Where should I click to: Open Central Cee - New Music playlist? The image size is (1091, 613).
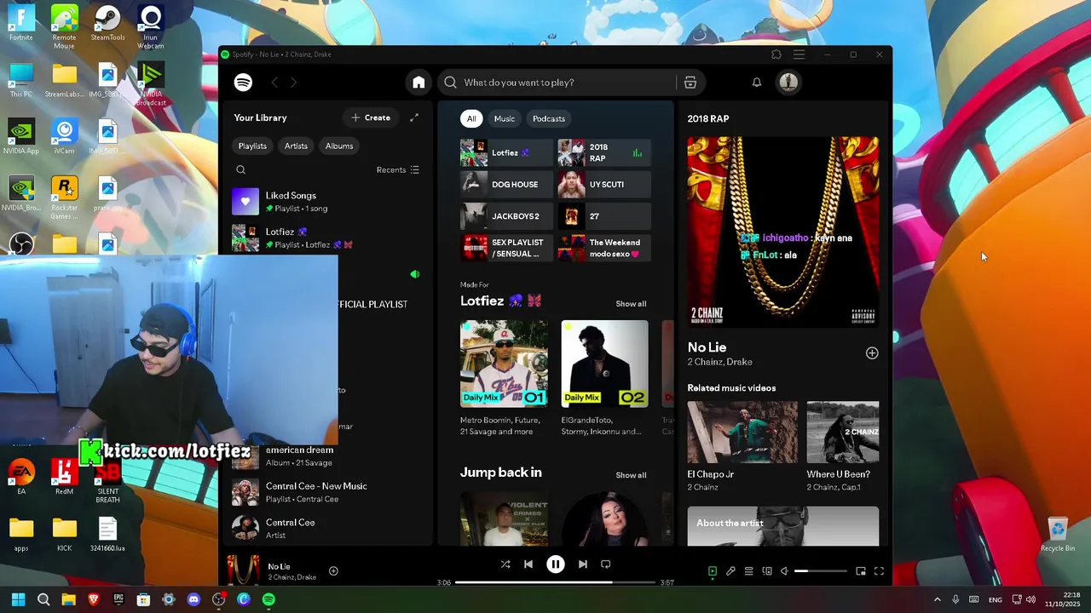328,492
